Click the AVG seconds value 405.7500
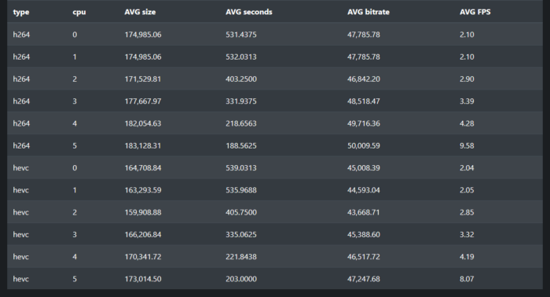Viewport: 550px width, 297px height. [x=241, y=212]
